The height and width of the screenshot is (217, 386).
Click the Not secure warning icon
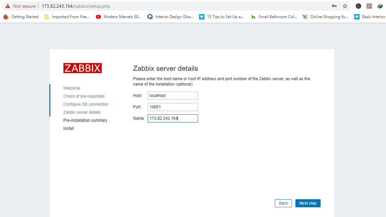point(8,6)
